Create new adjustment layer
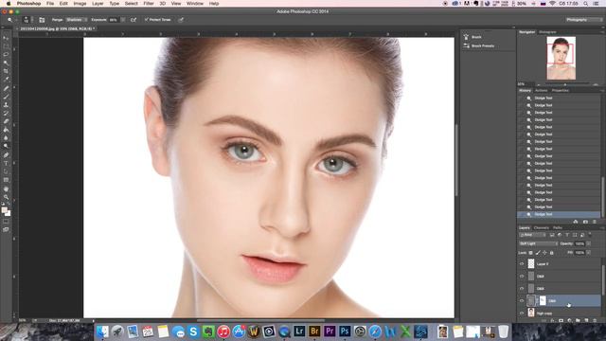 pyautogui.click(x=569, y=320)
